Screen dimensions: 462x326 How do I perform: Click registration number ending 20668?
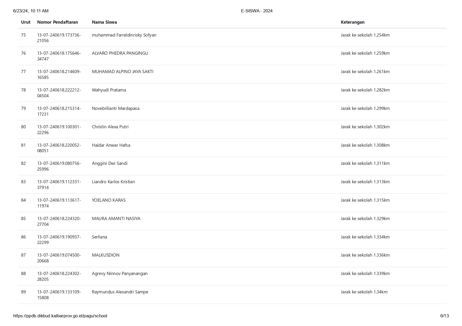coord(59,258)
